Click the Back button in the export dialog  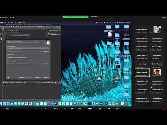point(21,77)
